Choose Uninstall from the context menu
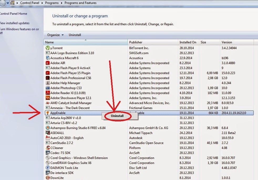This screenshot has width=258, height=180. tap(117, 116)
